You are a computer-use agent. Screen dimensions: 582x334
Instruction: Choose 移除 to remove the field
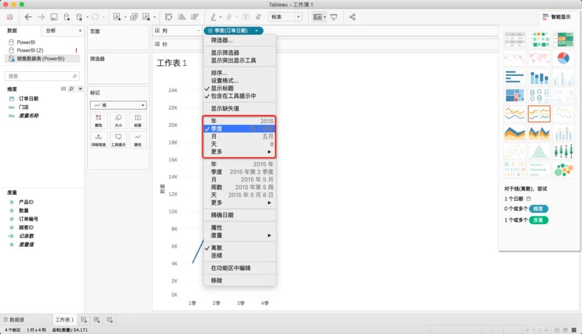click(239, 281)
